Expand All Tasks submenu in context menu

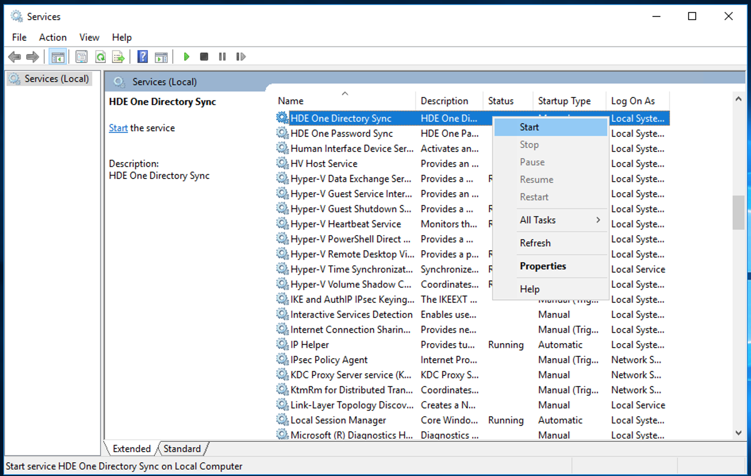pos(551,220)
